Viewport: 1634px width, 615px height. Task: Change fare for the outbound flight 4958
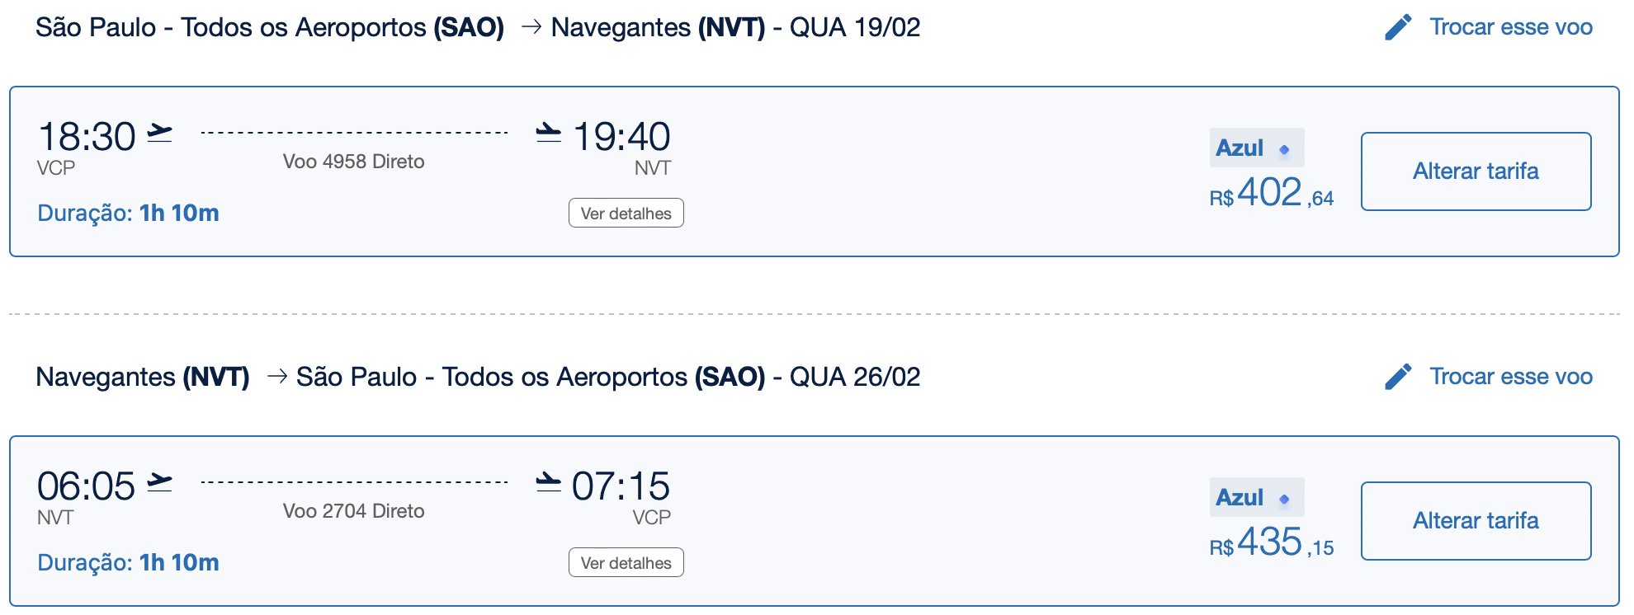coord(1476,171)
